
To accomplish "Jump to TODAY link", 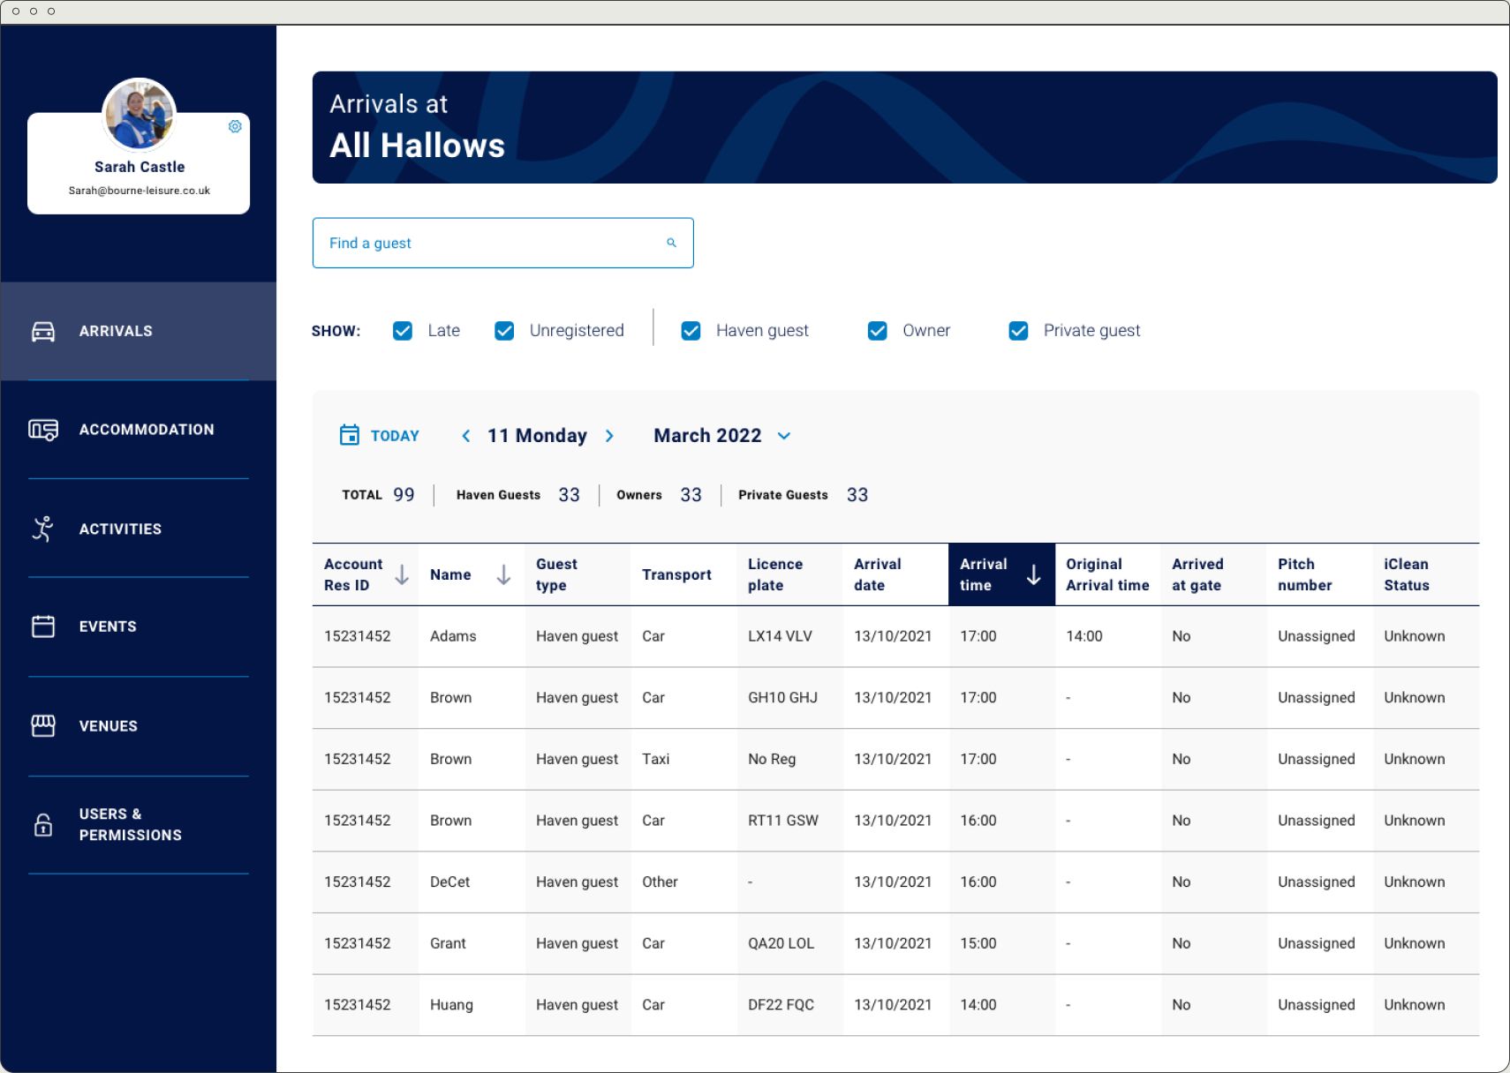I will 395,436.
